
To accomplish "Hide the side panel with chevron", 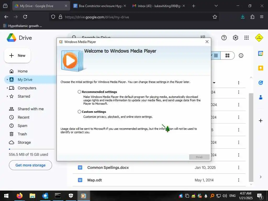I will [260, 177].
